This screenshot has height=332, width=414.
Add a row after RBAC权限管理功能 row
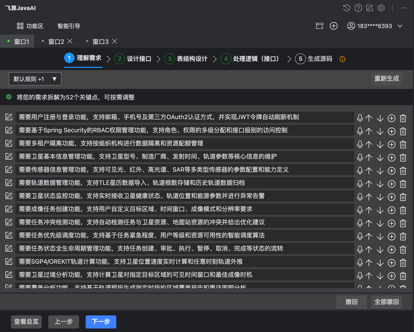click(391, 131)
